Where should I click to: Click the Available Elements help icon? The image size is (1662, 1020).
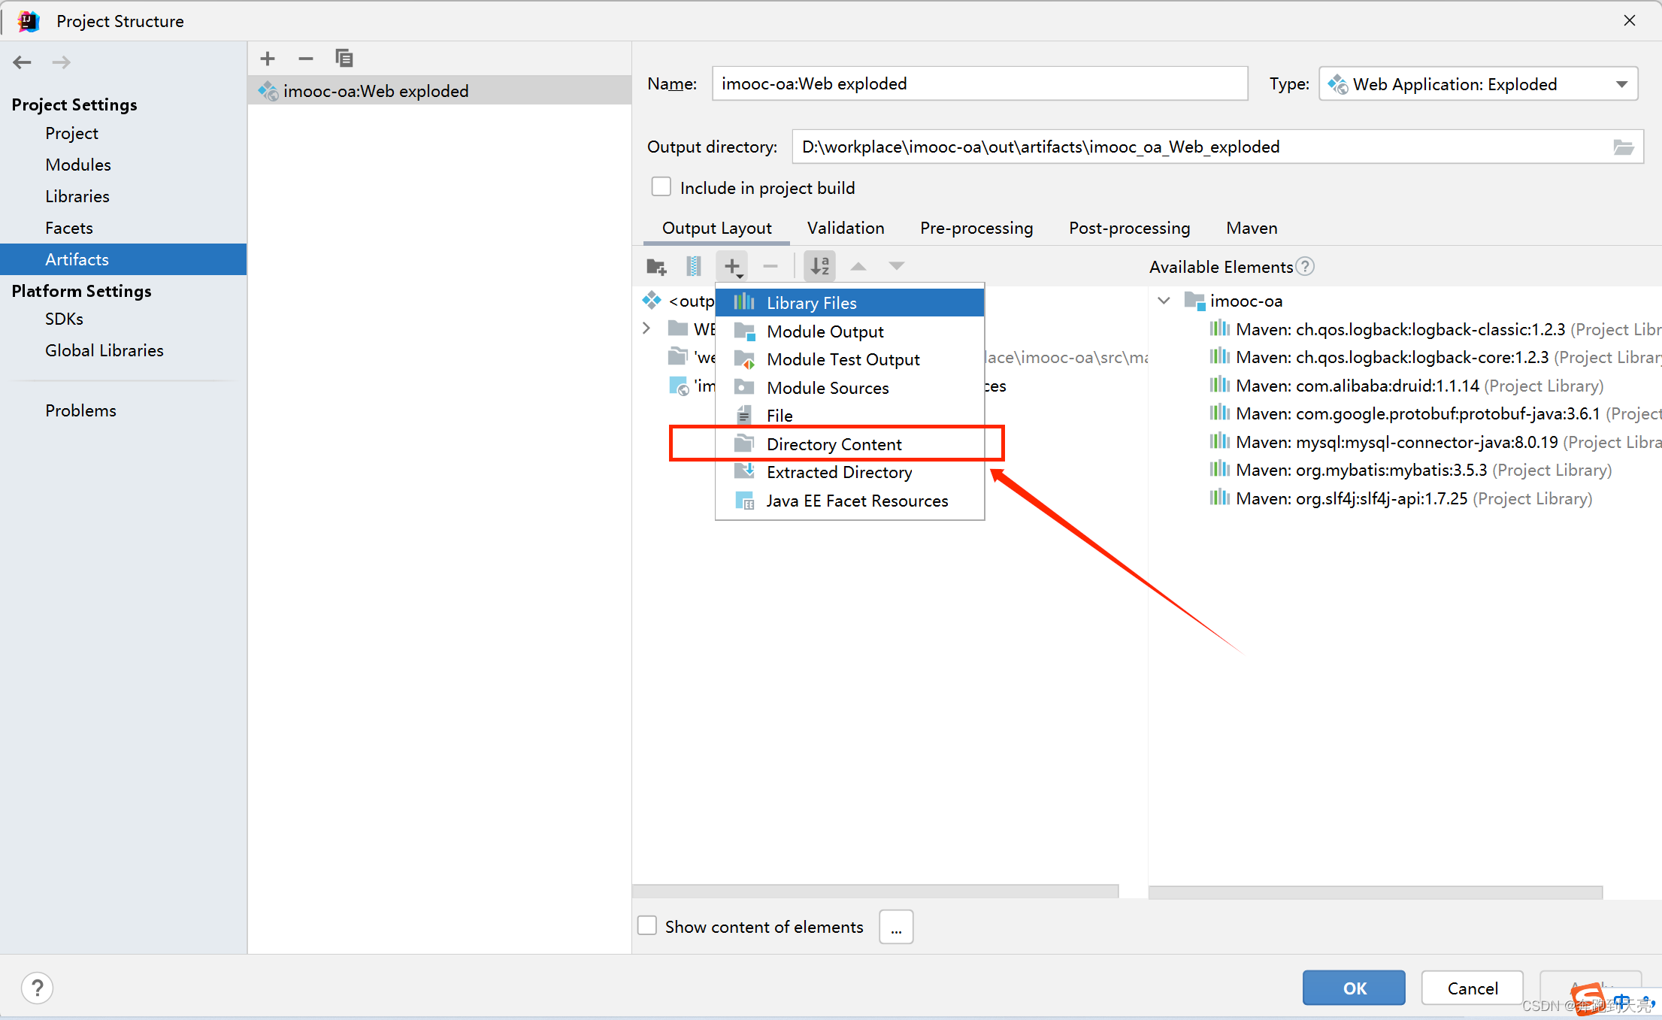pos(1306,267)
